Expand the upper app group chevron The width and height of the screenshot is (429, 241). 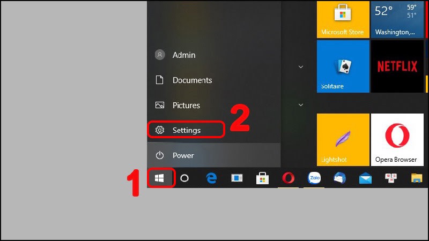[301, 67]
